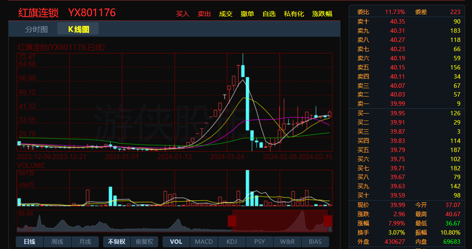
Task: Select the 日线 daily period
Action: click(30, 242)
